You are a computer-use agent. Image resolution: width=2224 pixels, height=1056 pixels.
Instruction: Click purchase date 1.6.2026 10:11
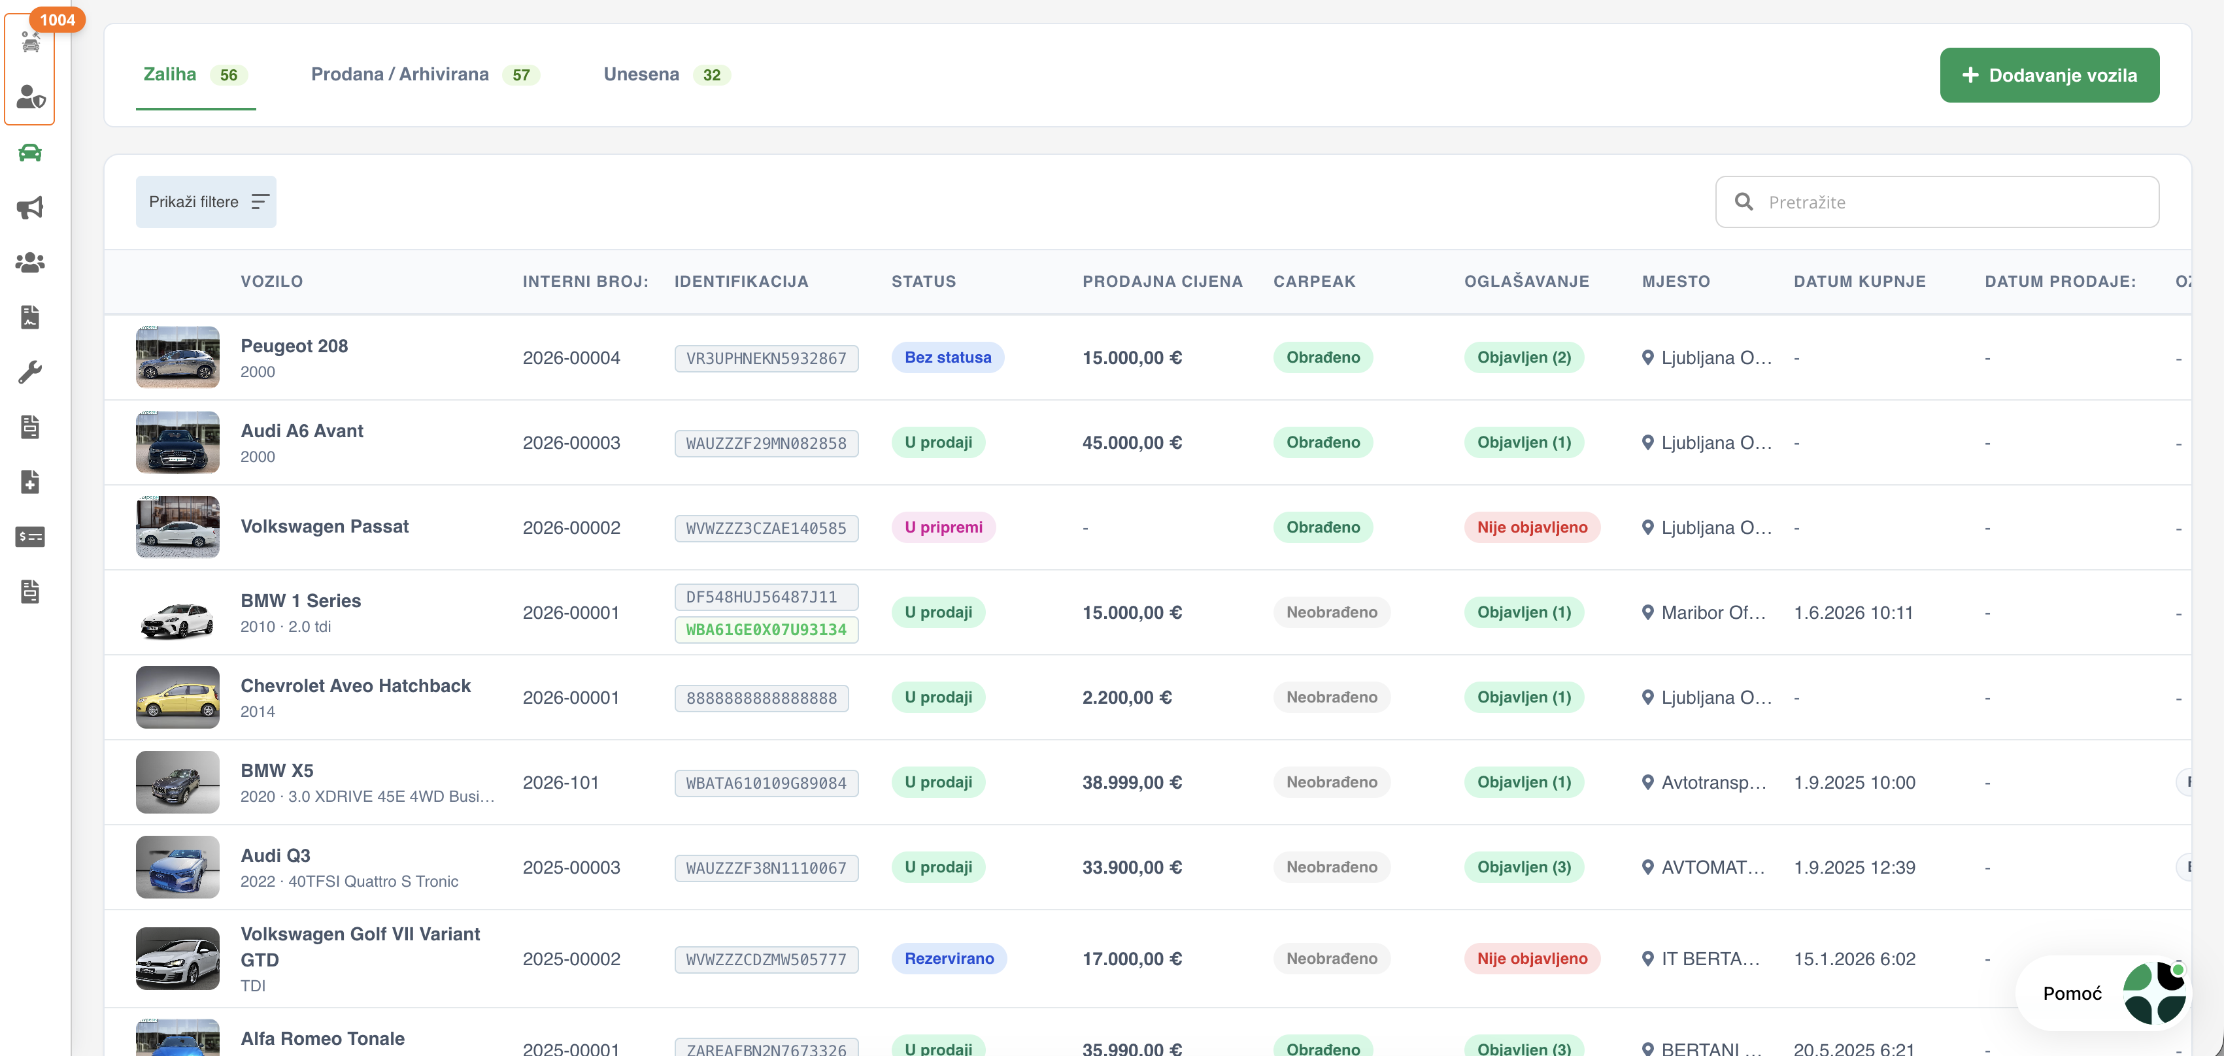point(1853,612)
